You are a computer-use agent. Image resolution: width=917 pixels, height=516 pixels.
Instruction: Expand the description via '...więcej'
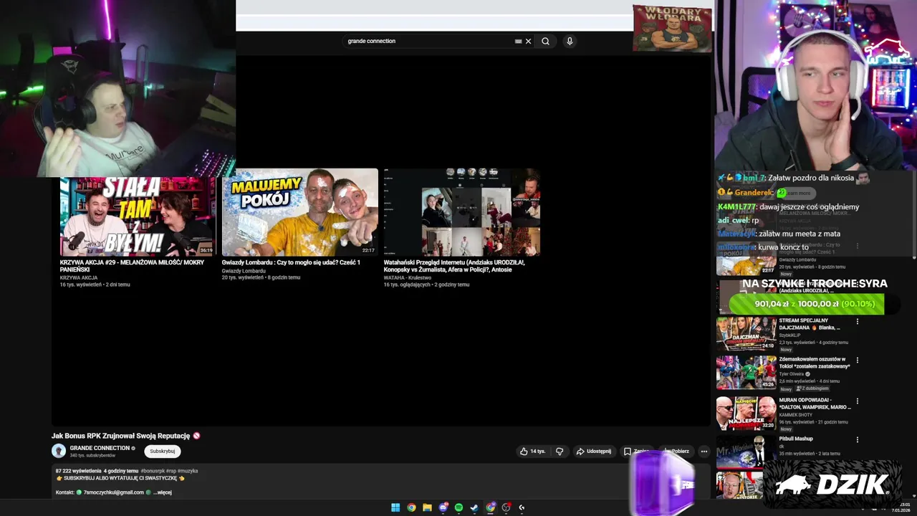(163, 492)
